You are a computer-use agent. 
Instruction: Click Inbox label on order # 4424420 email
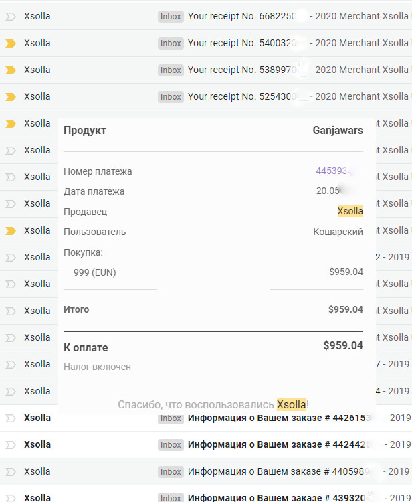pos(171,444)
